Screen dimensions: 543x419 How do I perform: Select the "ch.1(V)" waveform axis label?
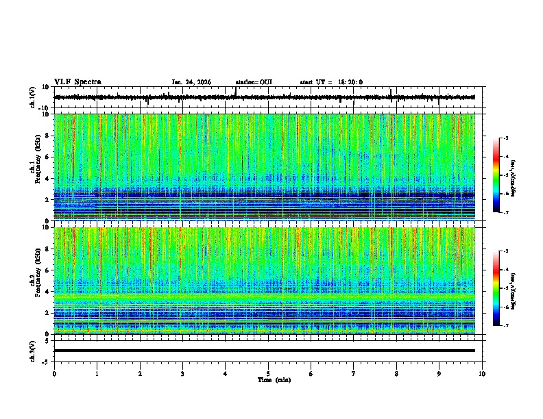33,97
